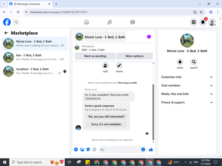Open the emoji picker in message box
This screenshot has height=166, width=222.
143,150
